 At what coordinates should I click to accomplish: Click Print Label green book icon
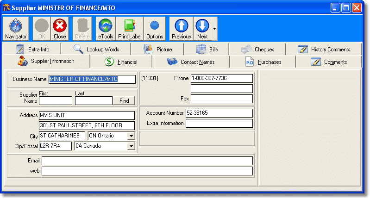tap(130, 29)
